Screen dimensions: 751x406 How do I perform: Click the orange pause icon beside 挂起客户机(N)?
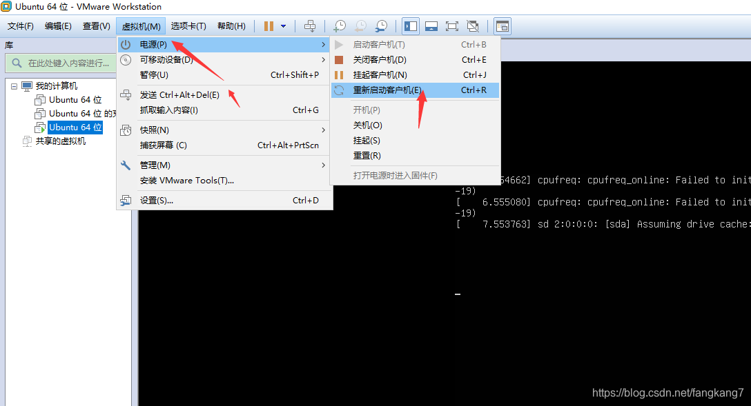339,75
